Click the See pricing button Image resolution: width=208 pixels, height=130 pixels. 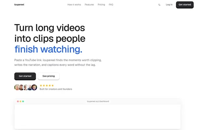[48, 76]
